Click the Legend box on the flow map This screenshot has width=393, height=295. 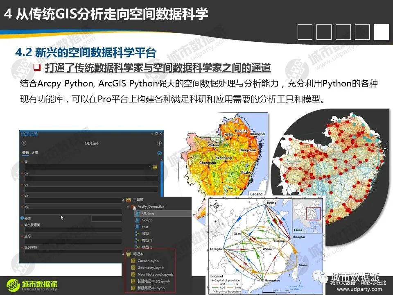pos(226,284)
